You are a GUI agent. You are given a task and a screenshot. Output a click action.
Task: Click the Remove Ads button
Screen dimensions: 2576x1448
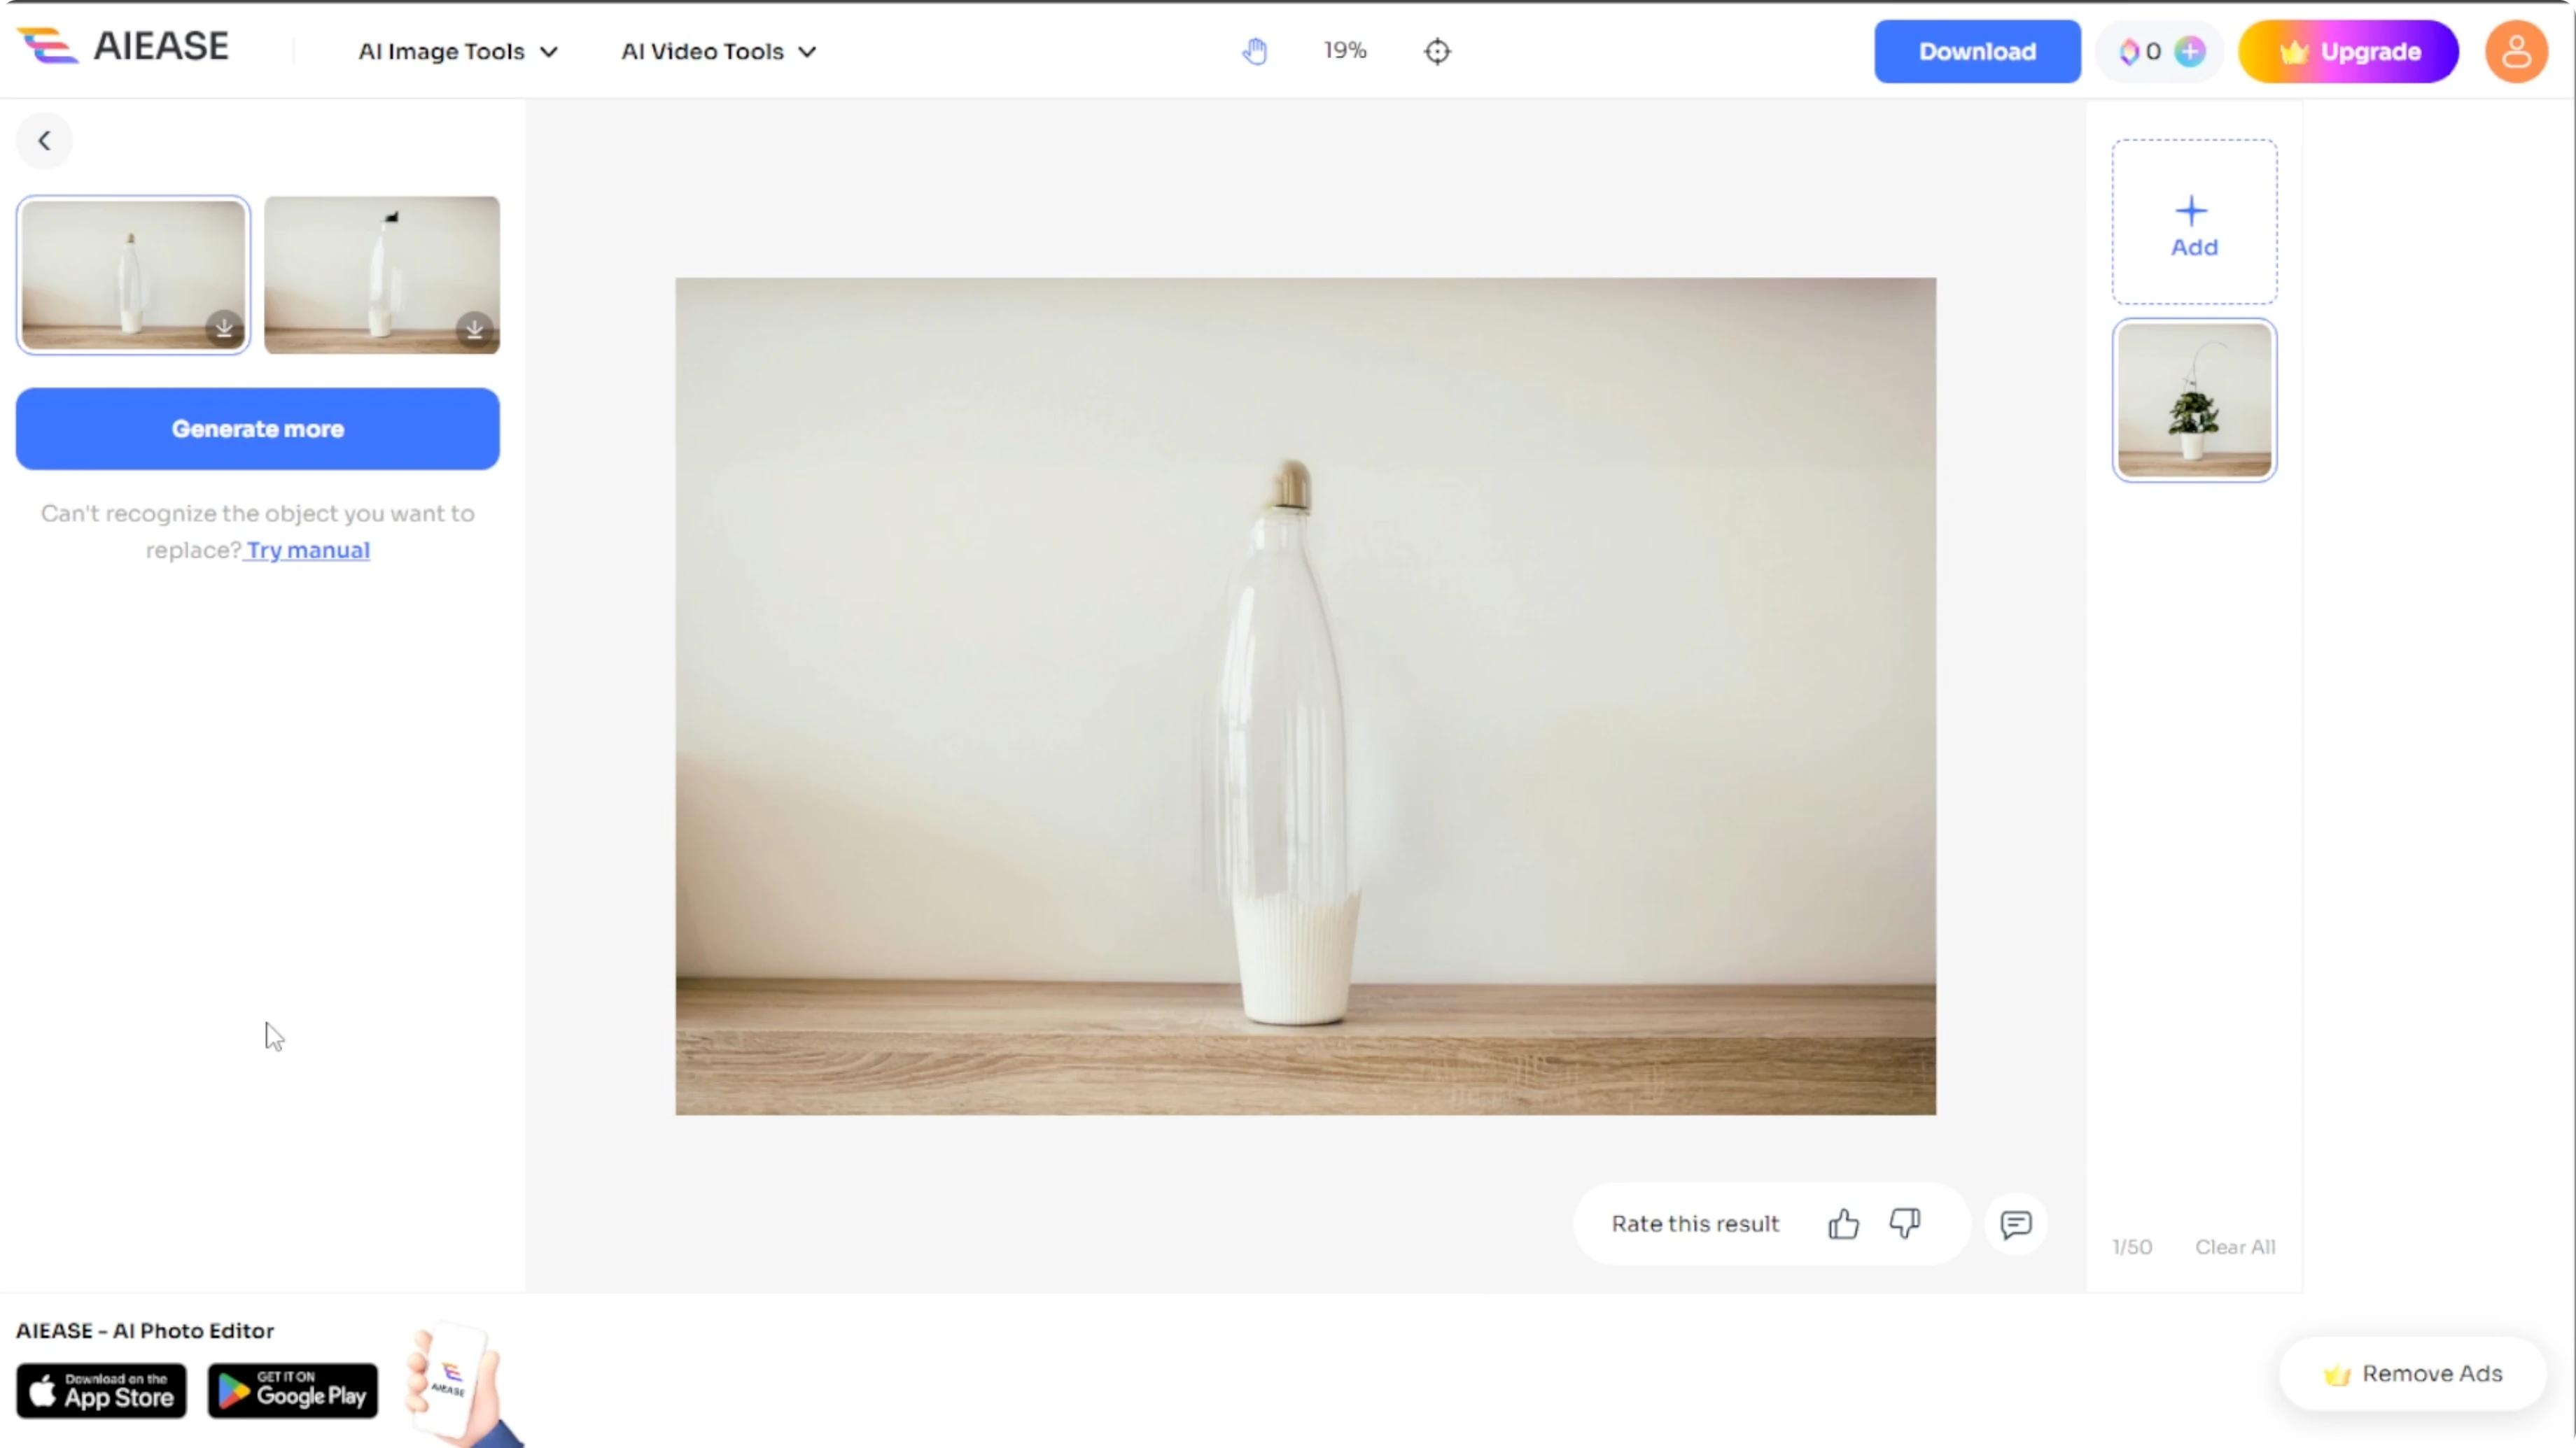2412,1374
